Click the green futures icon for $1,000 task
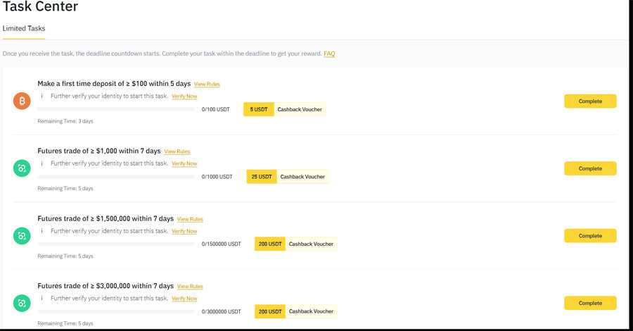This screenshot has height=331, width=633. pyautogui.click(x=22, y=168)
